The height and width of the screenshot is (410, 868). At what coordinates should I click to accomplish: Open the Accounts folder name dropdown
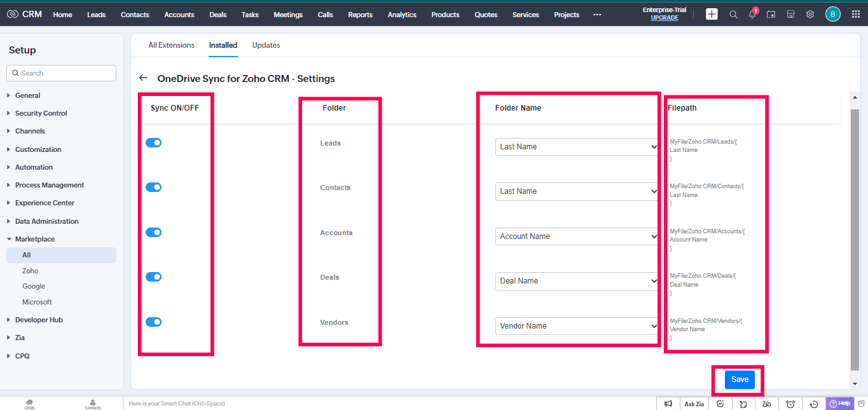pyautogui.click(x=577, y=236)
